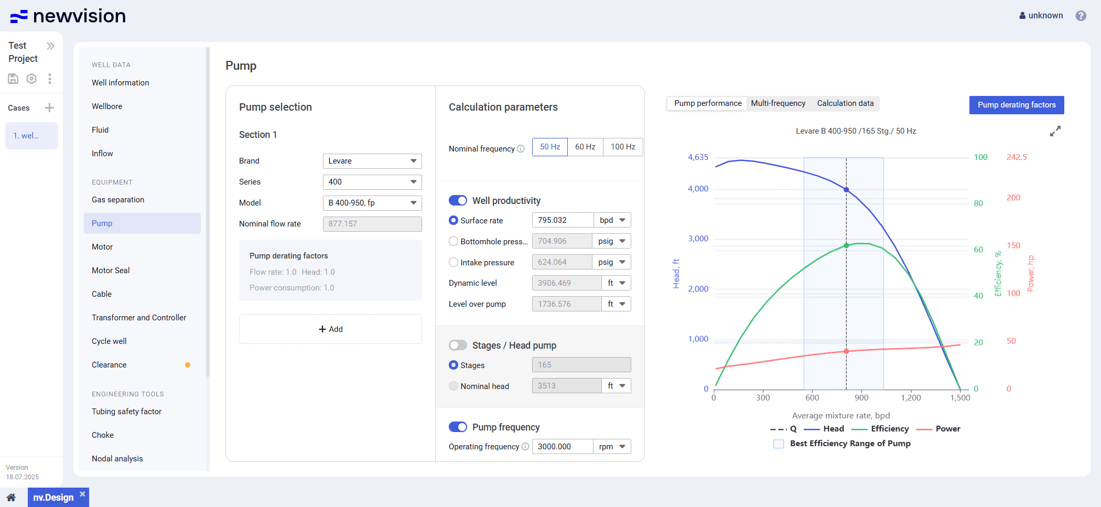Click Add to add pump section
1101x507 pixels.
(330, 329)
